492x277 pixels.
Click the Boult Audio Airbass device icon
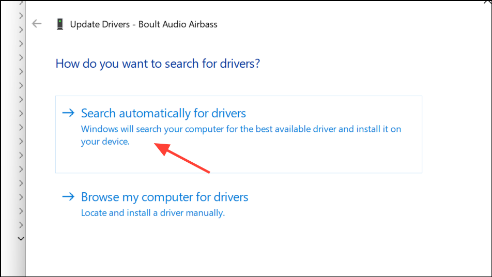click(60, 24)
